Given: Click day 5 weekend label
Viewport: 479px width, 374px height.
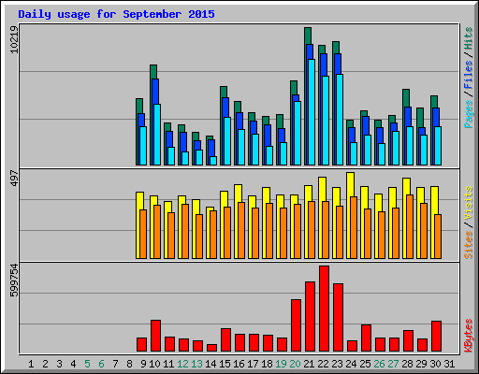Looking at the screenshot, I should (x=87, y=364).
